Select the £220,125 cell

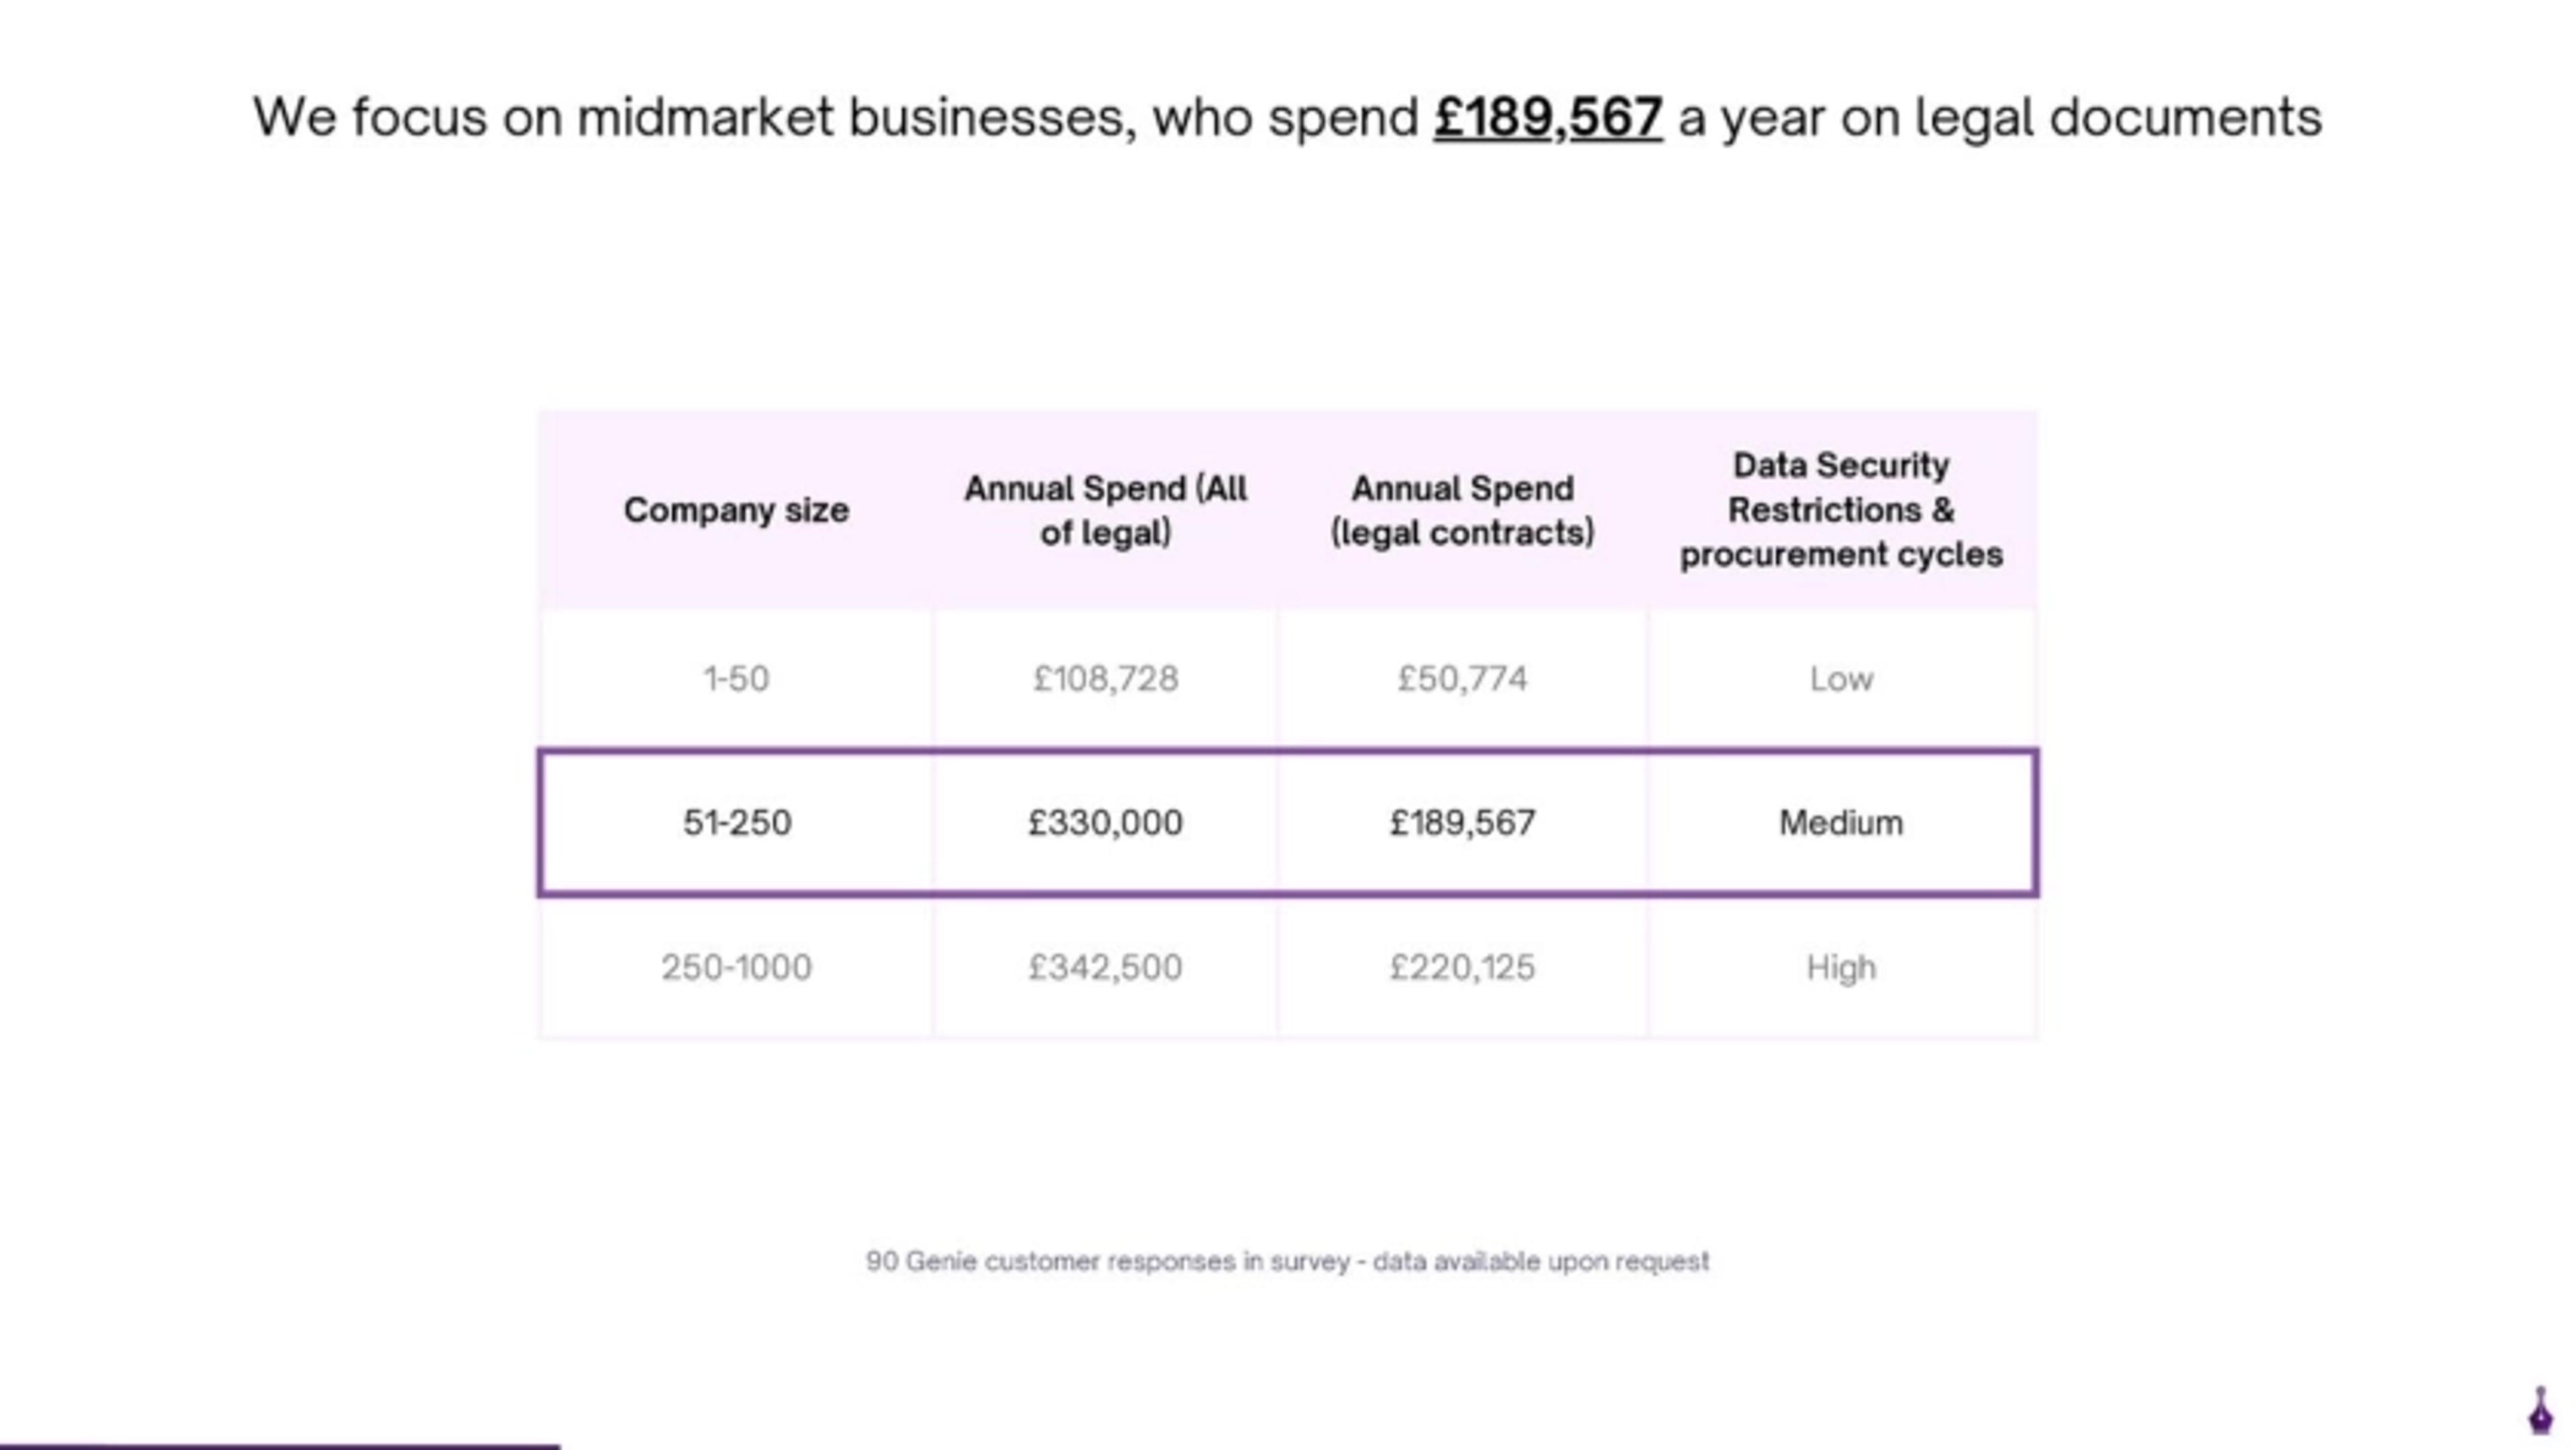1462,967
